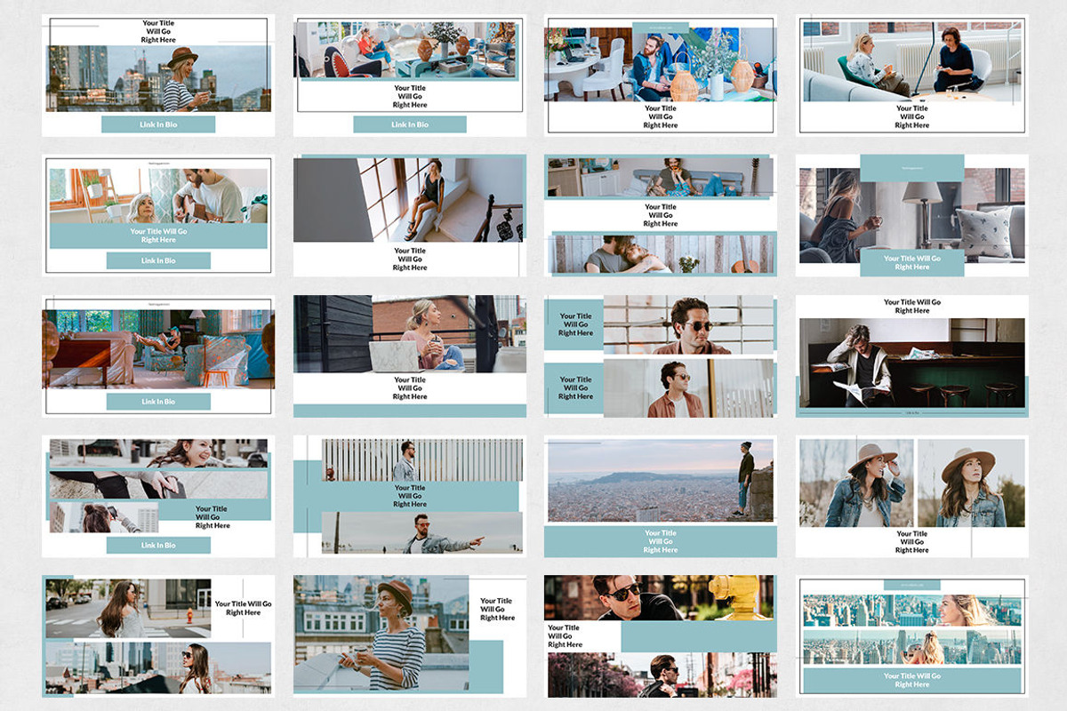Image resolution: width=1067 pixels, height=711 pixels.
Task: Select the photo of blonde woman with laptop
Action: click(x=410, y=334)
